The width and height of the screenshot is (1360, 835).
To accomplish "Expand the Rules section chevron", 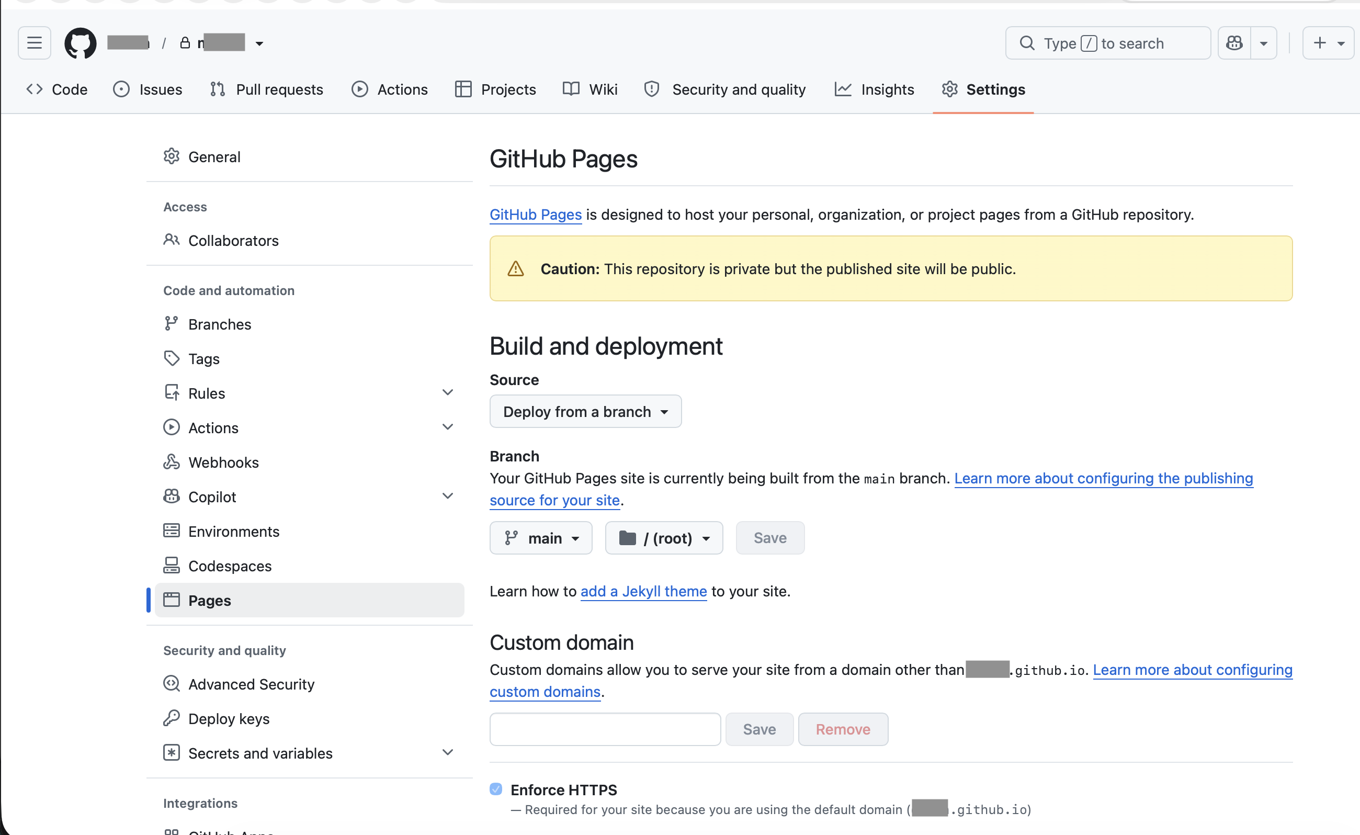I will coord(448,392).
